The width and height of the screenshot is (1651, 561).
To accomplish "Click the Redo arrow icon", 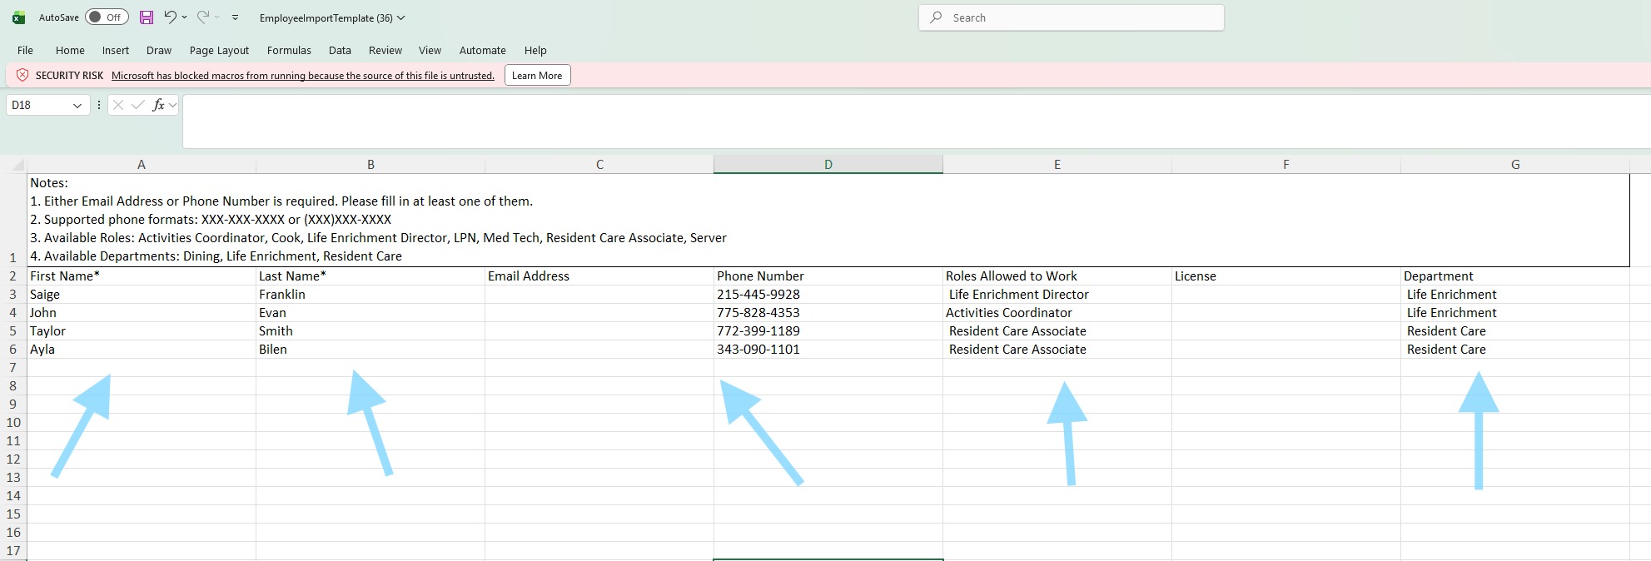I will coord(202,17).
